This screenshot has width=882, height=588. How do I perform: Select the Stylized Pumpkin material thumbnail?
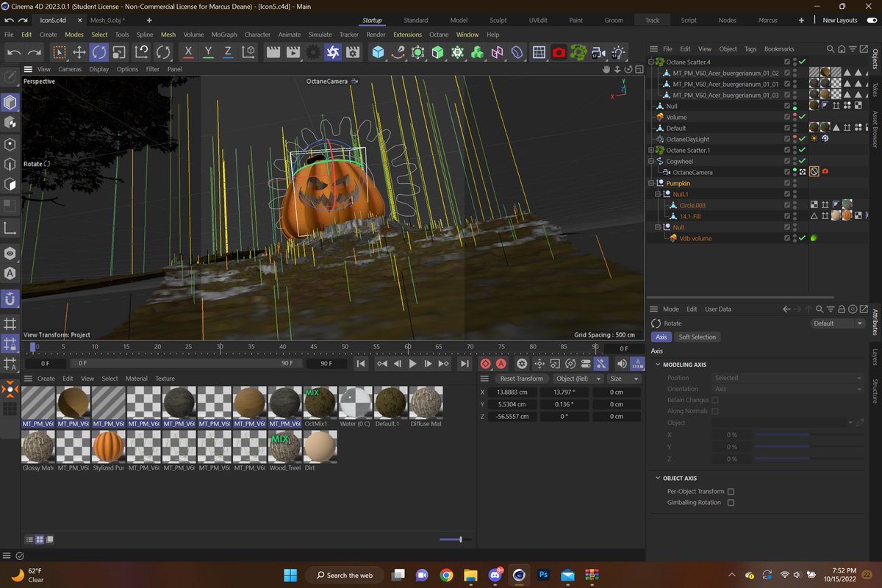(109, 447)
